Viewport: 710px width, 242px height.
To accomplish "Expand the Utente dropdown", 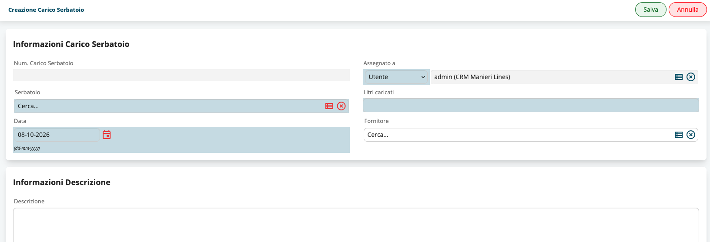I will [396, 77].
